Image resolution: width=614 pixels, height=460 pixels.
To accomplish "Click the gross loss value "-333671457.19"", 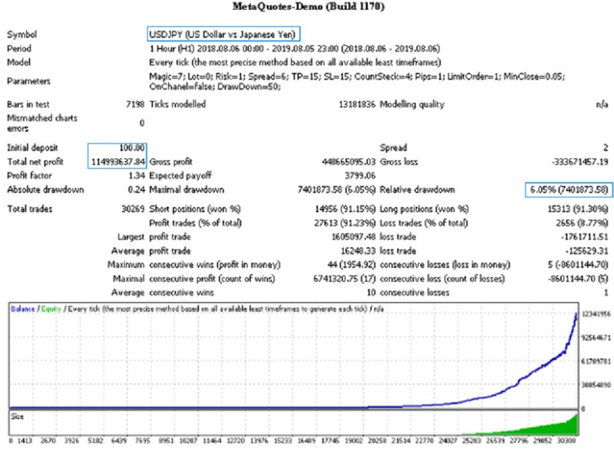I will tap(580, 162).
